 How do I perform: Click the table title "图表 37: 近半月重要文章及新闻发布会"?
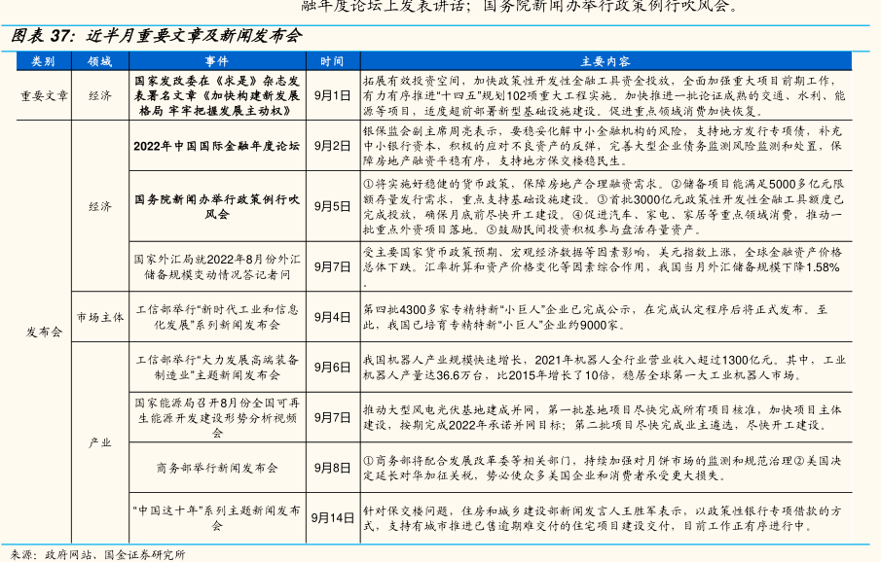156,37
